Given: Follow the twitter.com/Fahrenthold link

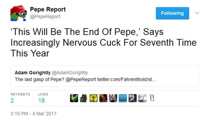Looking at the screenshot, I should tap(126, 79).
